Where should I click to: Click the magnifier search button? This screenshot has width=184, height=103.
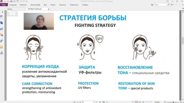[168, 5]
